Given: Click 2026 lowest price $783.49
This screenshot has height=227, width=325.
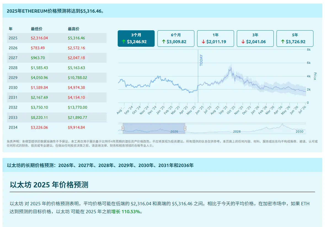Looking at the screenshot, I should click(x=38, y=48).
